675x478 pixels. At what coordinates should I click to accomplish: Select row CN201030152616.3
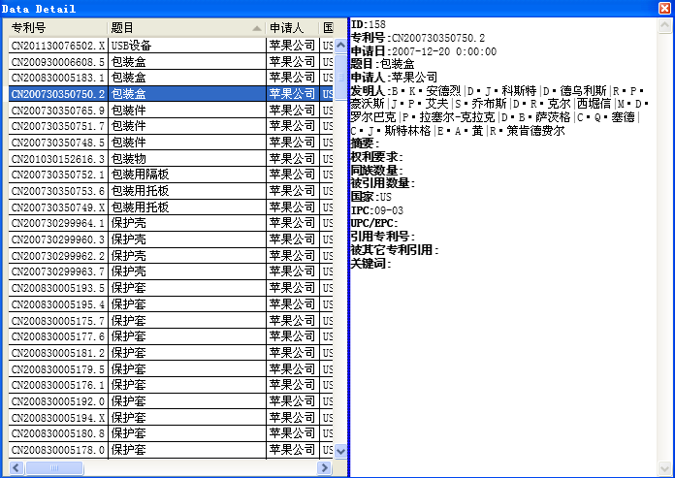tap(172, 159)
